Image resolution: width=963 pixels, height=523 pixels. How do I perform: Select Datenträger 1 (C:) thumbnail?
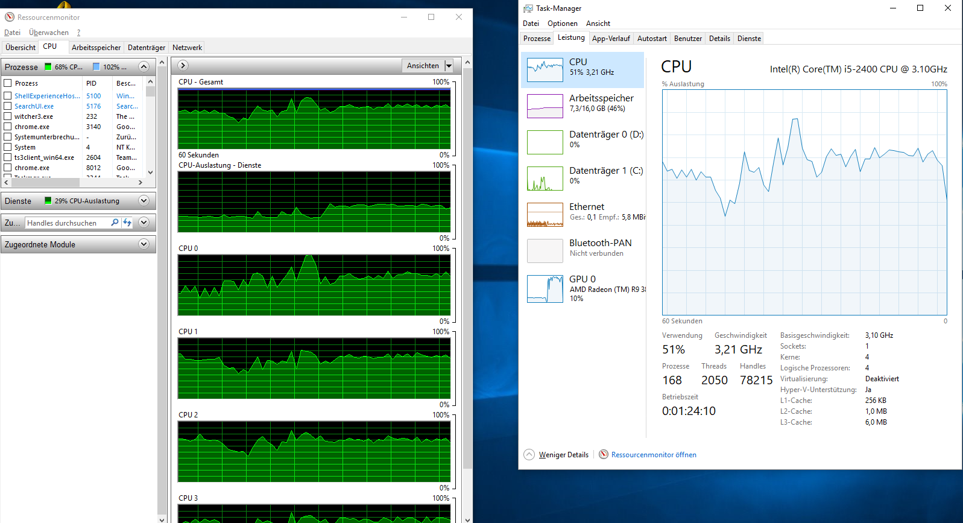point(545,179)
